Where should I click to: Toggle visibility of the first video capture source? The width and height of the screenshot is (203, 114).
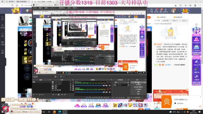tap(71, 82)
